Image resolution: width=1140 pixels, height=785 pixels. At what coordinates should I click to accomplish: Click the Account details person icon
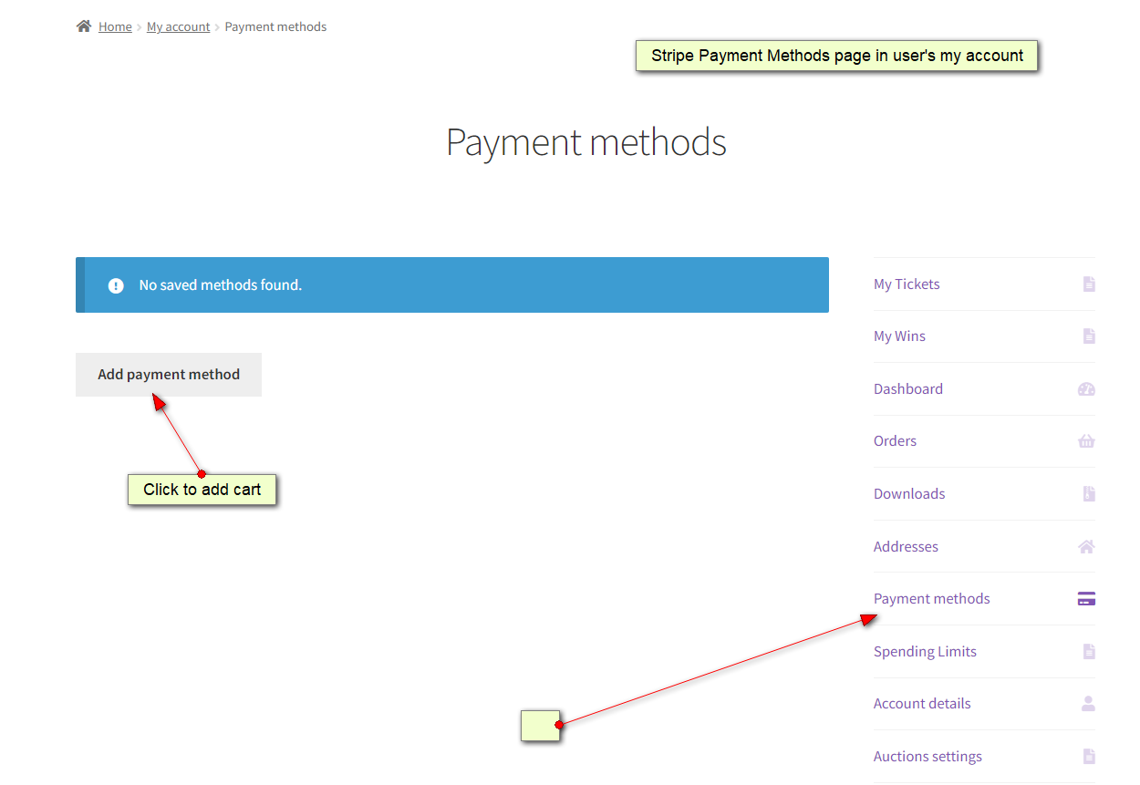[x=1087, y=704]
